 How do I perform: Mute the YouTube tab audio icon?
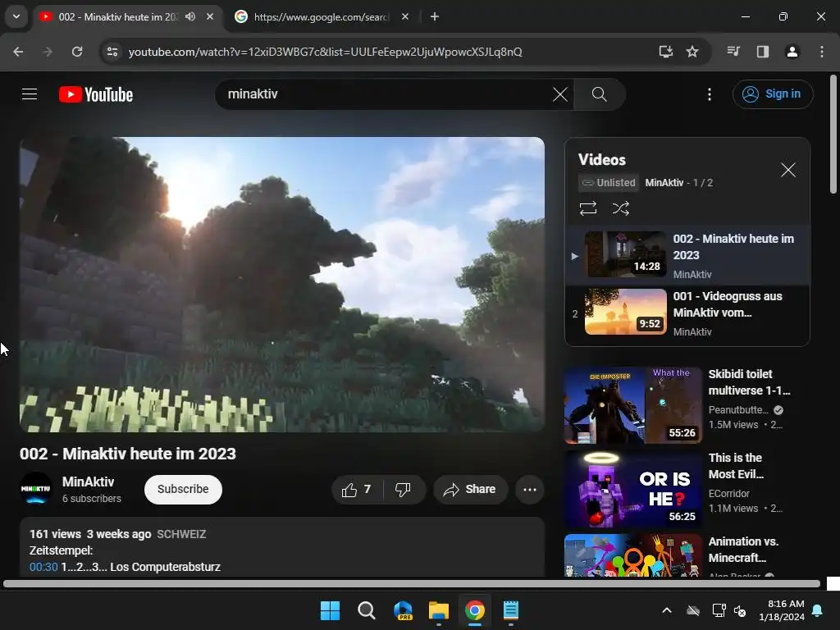(190, 16)
